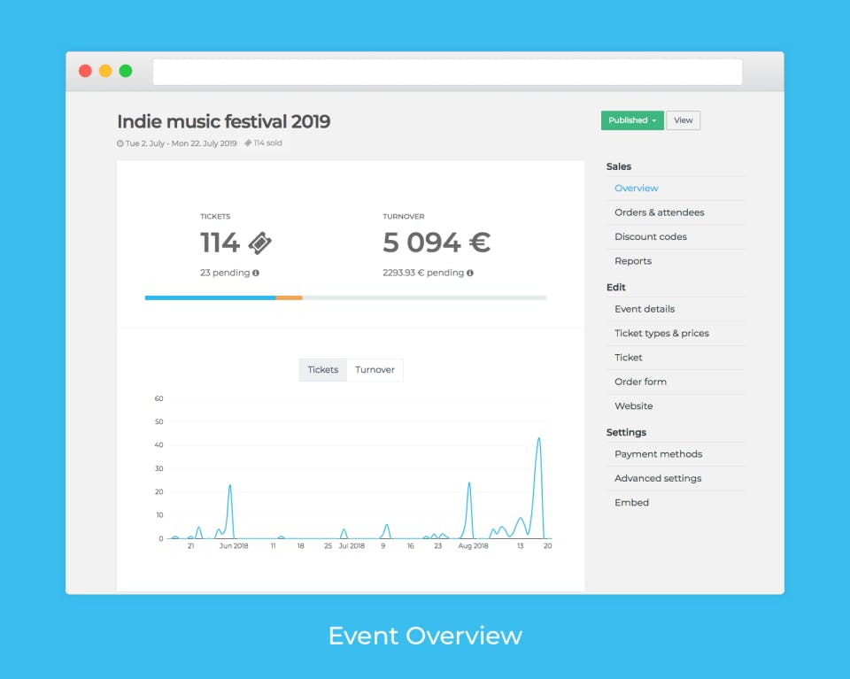Screen dimensions: 850x679
Task: Click the green maximize window button
Action: coord(126,71)
